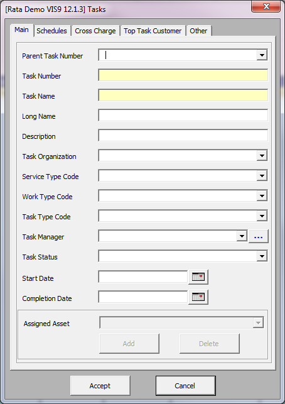Click the Cancel button

point(185,386)
